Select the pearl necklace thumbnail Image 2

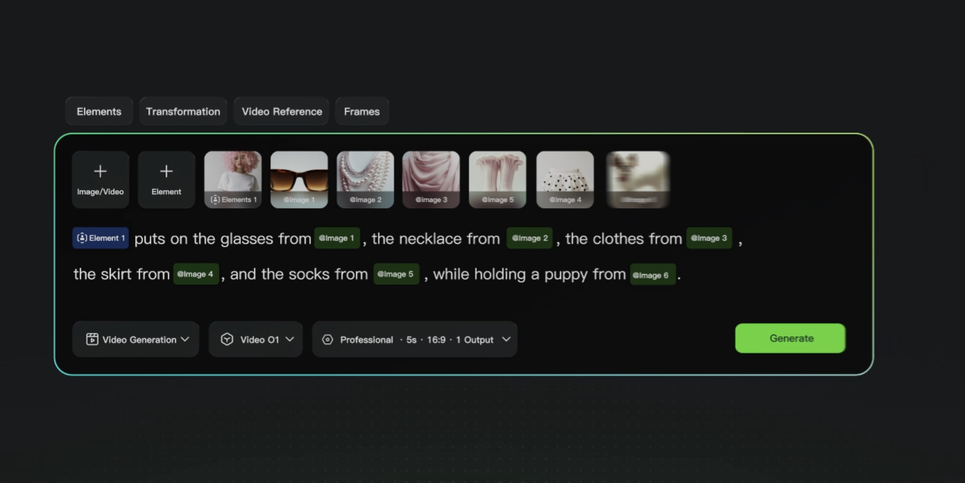click(x=365, y=179)
